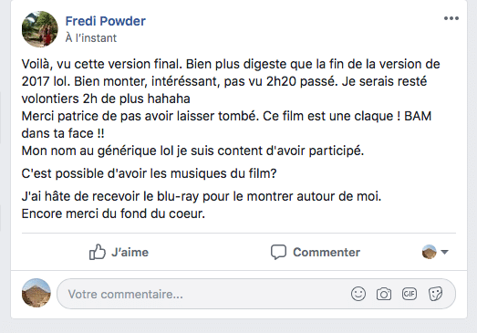This screenshot has width=477, height=333.
Task: Add a GIF to the comment
Action: point(410,294)
